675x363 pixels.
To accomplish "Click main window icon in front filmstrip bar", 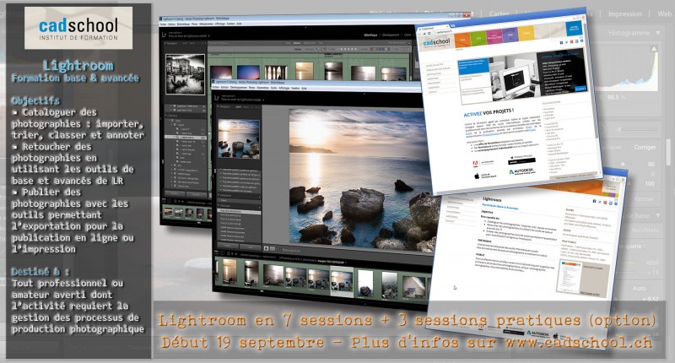I will coord(219,252).
